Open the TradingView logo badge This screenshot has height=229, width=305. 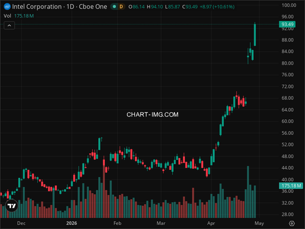point(12,206)
